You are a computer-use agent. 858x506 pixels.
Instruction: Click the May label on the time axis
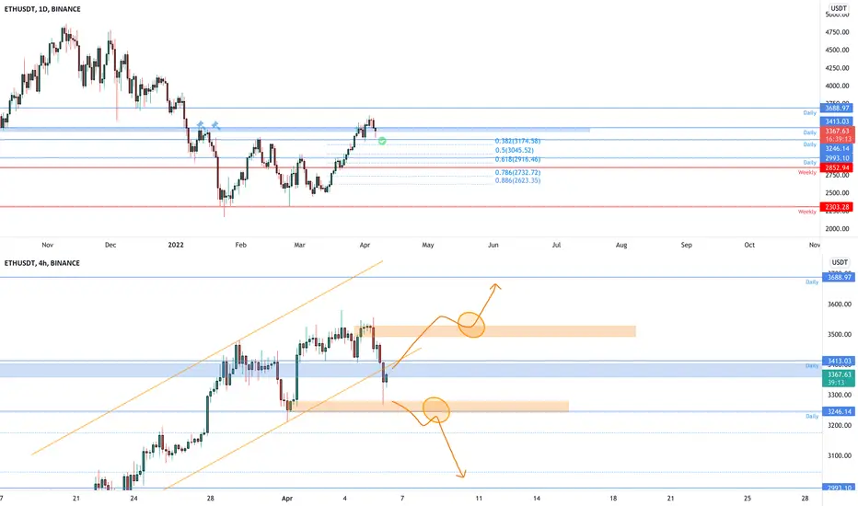pos(428,245)
